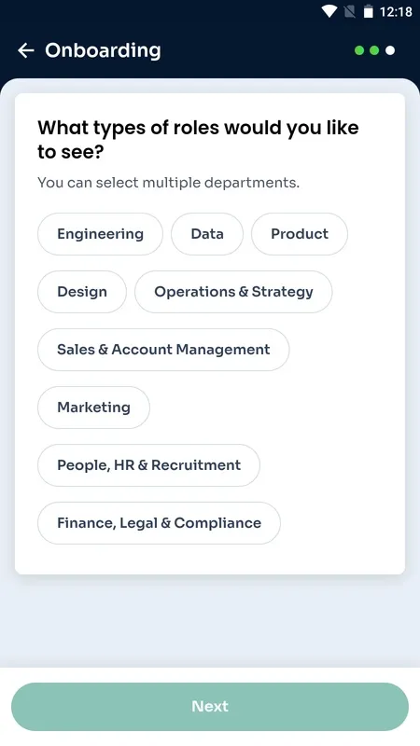Tap the battery icon in status bar

(368, 11)
